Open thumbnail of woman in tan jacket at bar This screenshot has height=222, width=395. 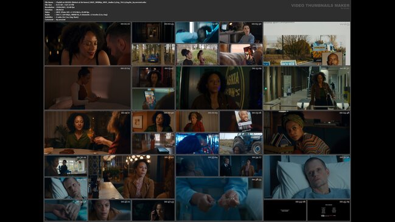pos(131,177)
